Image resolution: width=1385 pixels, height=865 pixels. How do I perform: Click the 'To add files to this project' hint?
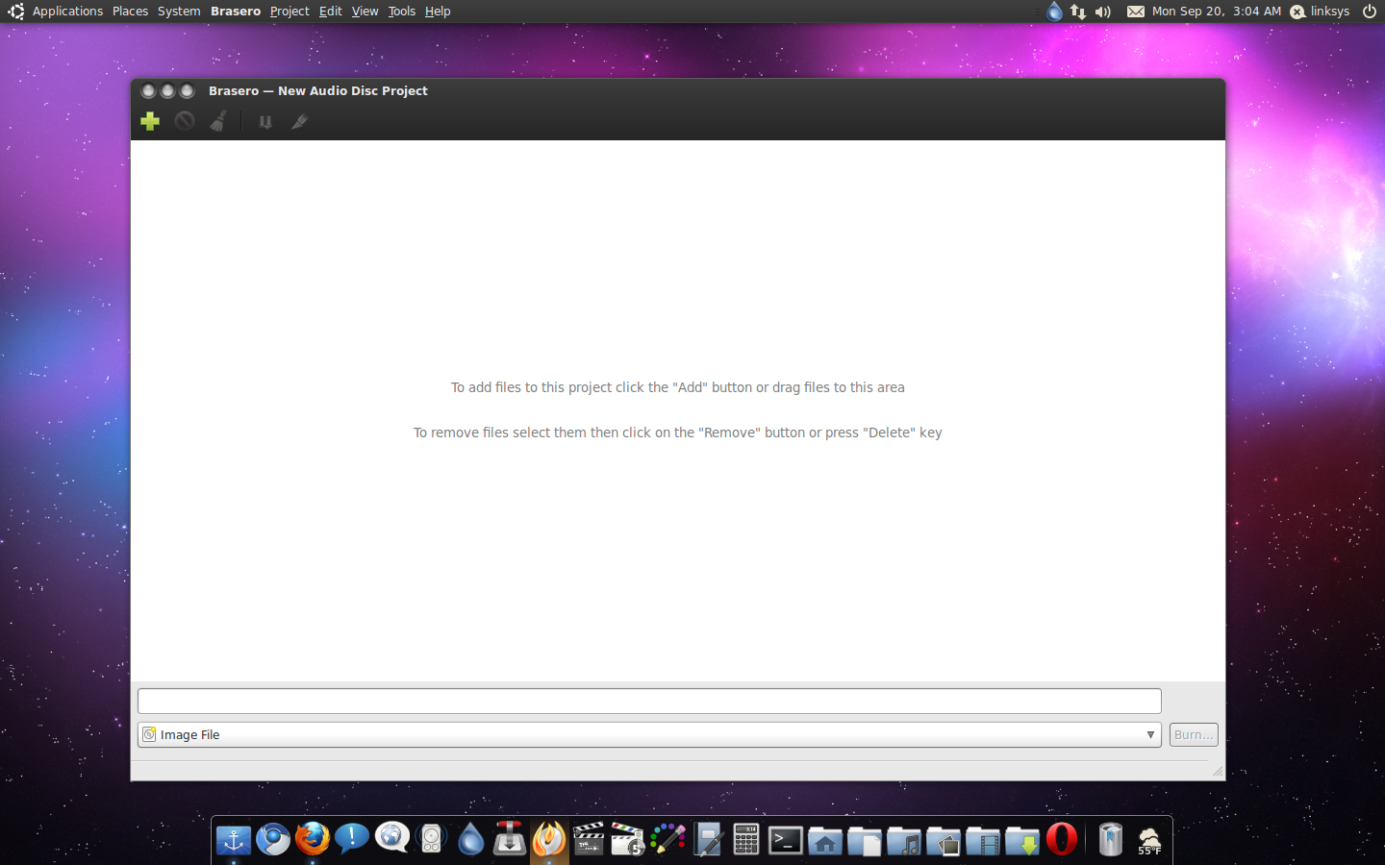[678, 387]
